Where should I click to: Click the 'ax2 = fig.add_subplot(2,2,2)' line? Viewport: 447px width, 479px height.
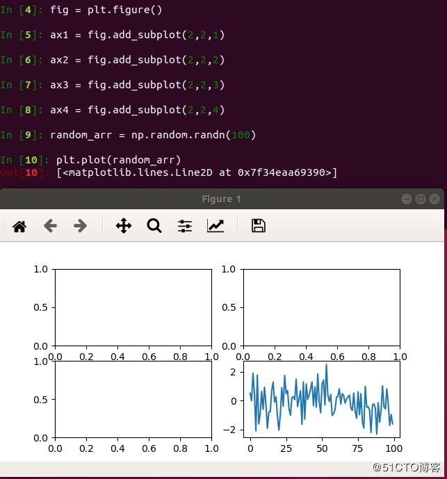click(x=137, y=60)
